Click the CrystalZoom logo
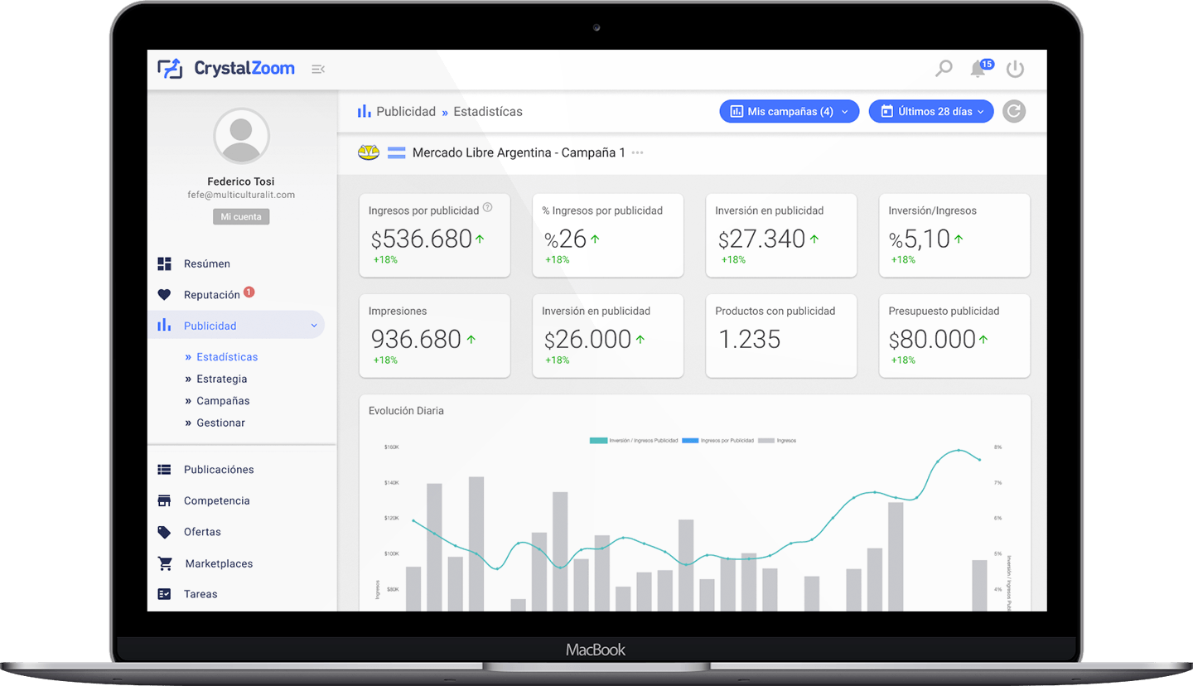 pos(226,68)
